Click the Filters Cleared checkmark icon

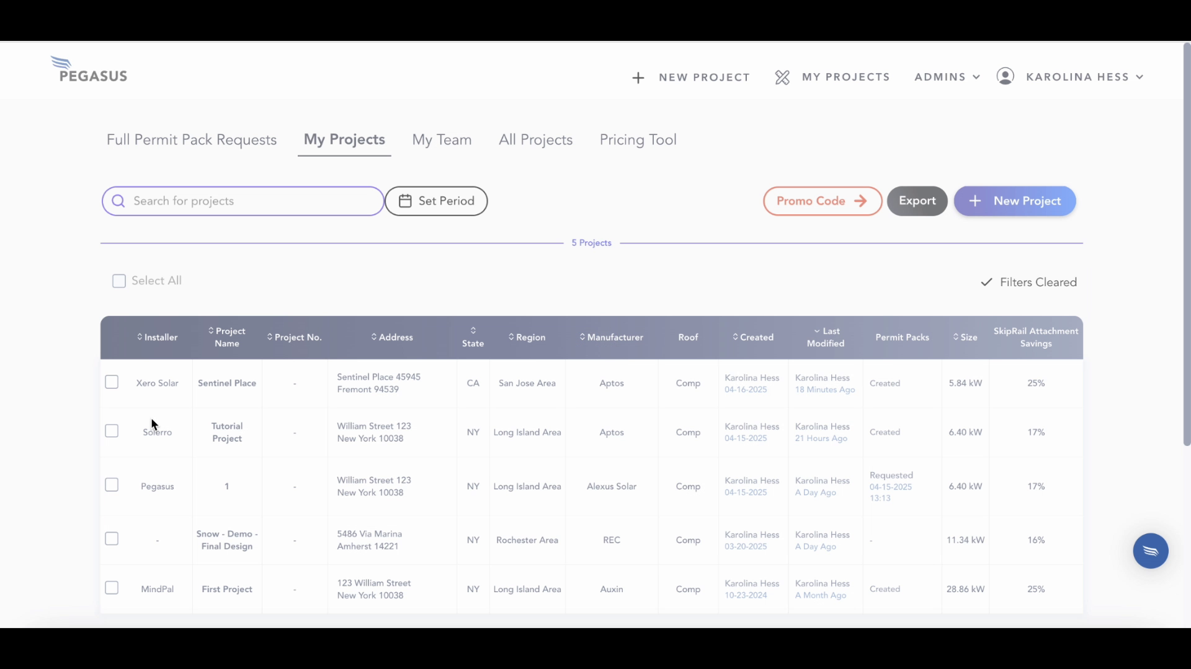click(986, 282)
